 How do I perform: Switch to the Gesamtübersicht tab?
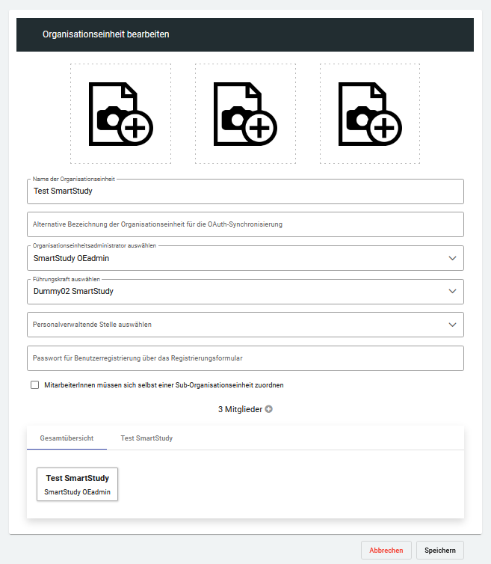pos(67,438)
